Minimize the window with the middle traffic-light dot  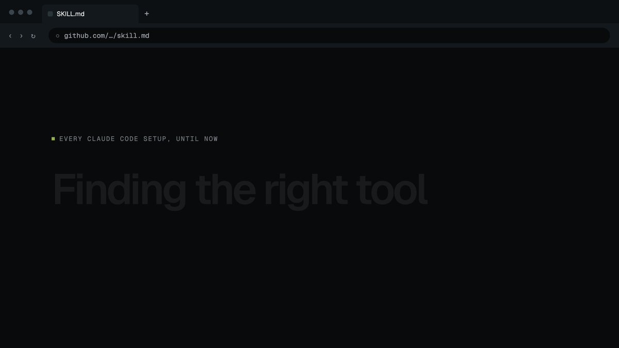click(21, 12)
